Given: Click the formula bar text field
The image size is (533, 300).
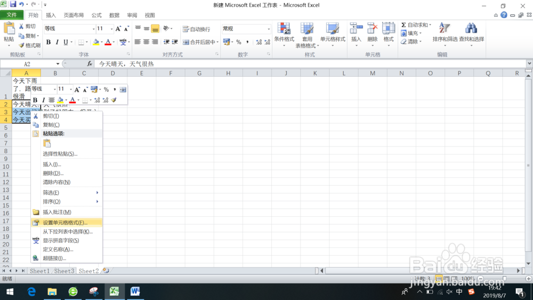Looking at the screenshot, I should click(x=310, y=64).
